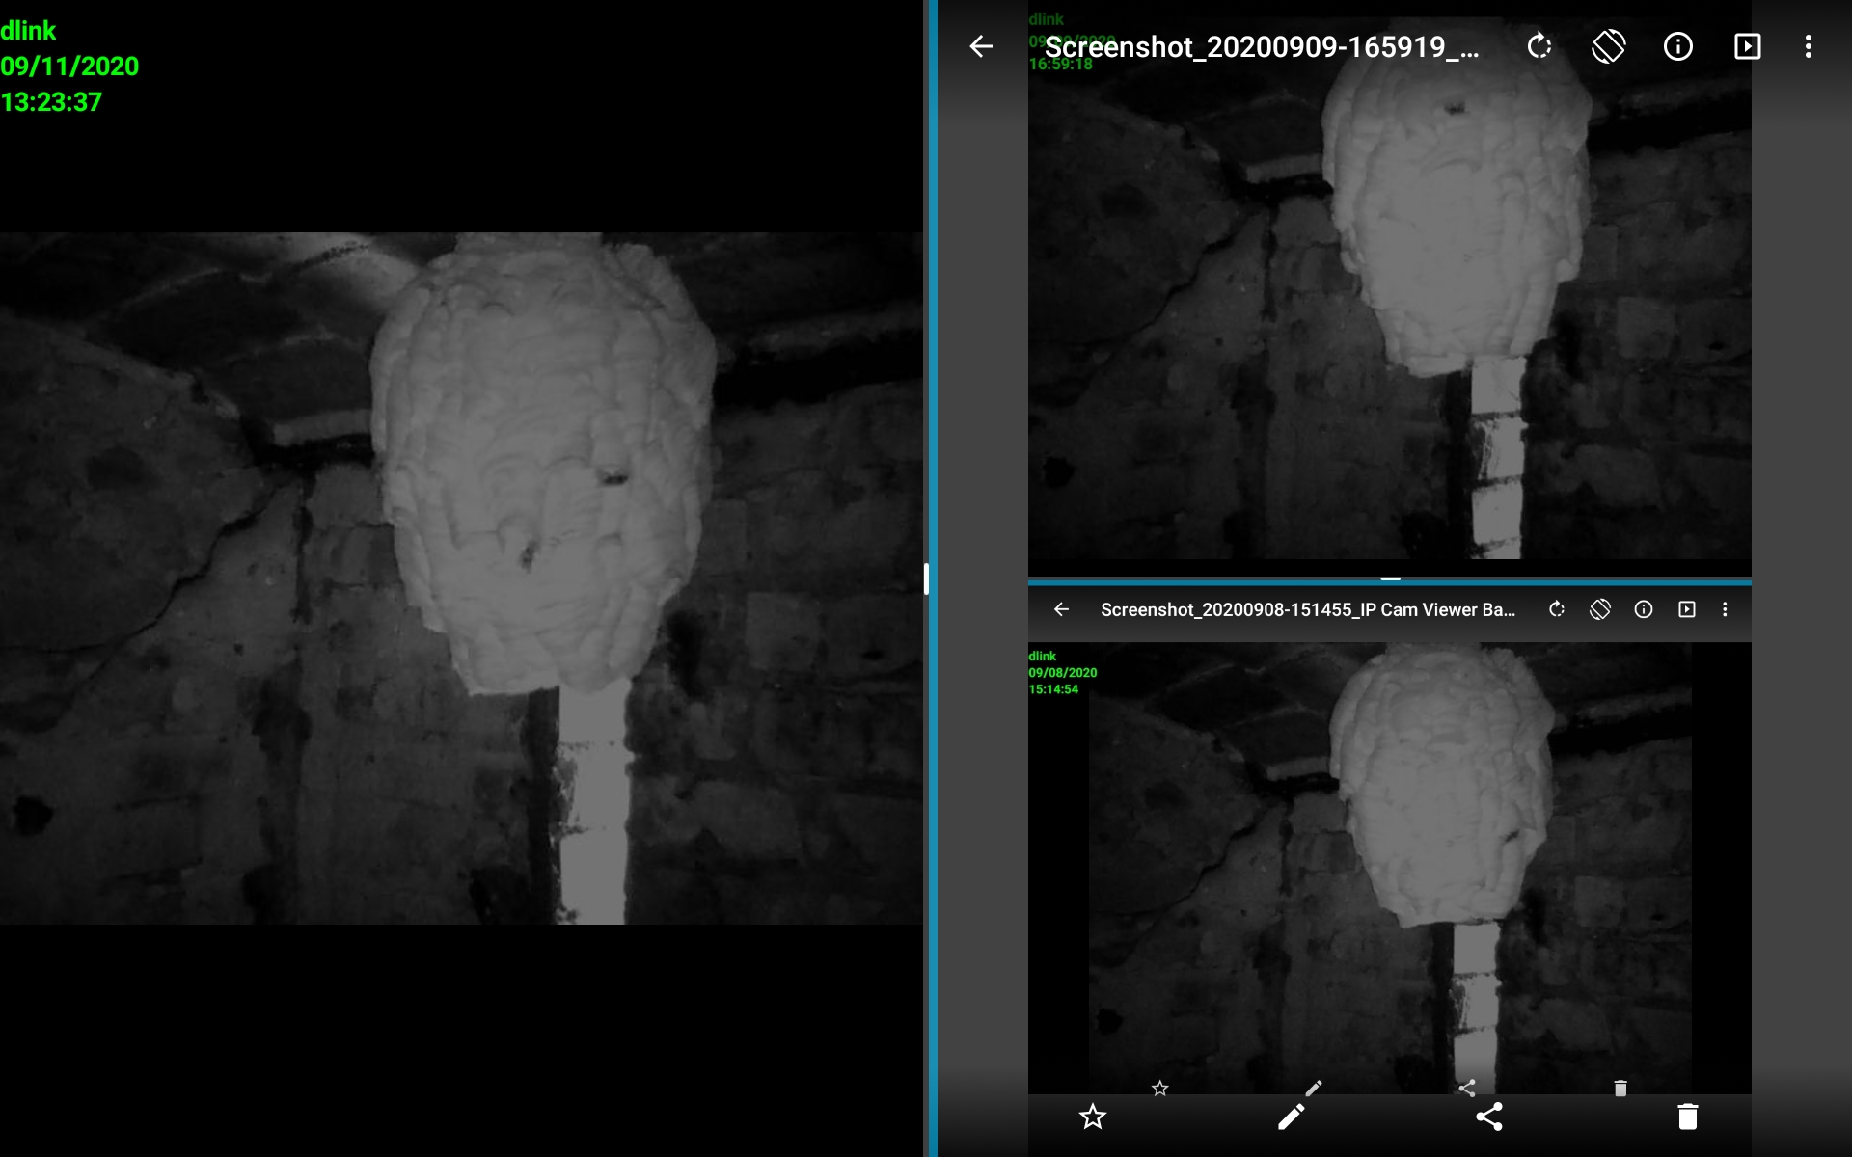
Task: Start slideshow in top viewer toolbar
Action: [1747, 46]
